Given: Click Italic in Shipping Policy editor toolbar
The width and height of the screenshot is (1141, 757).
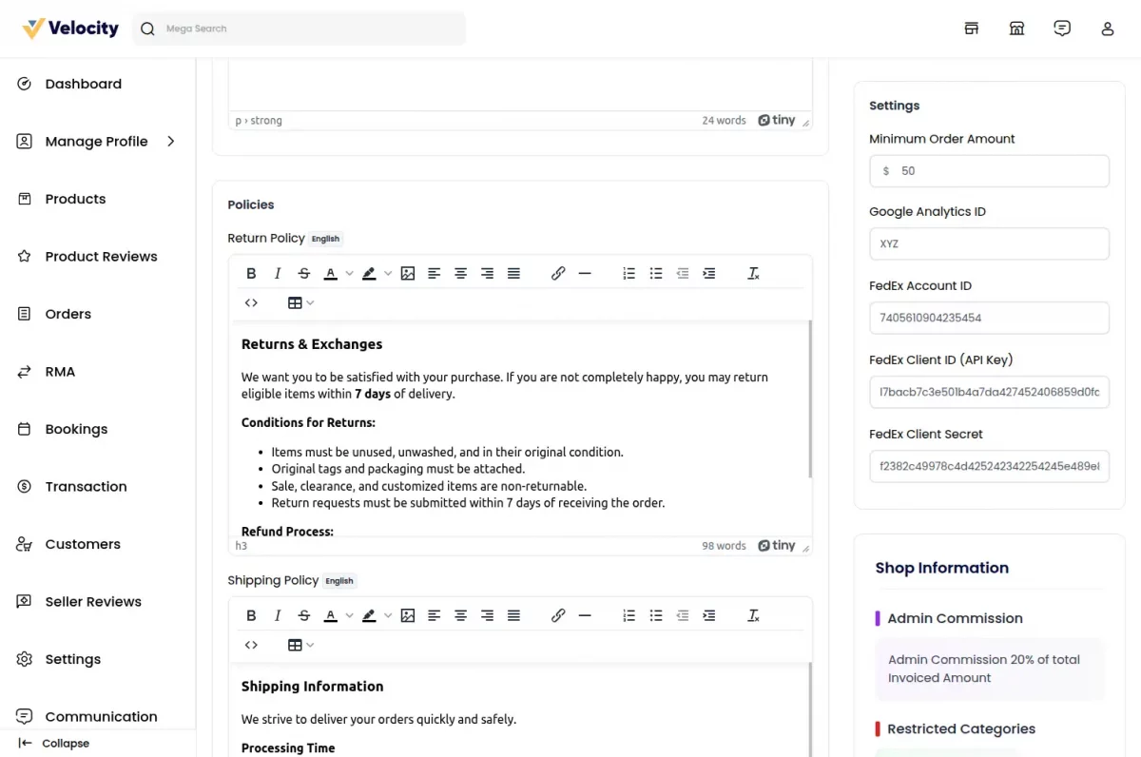Looking at the screenshot, I should click(x=278, y=615).
